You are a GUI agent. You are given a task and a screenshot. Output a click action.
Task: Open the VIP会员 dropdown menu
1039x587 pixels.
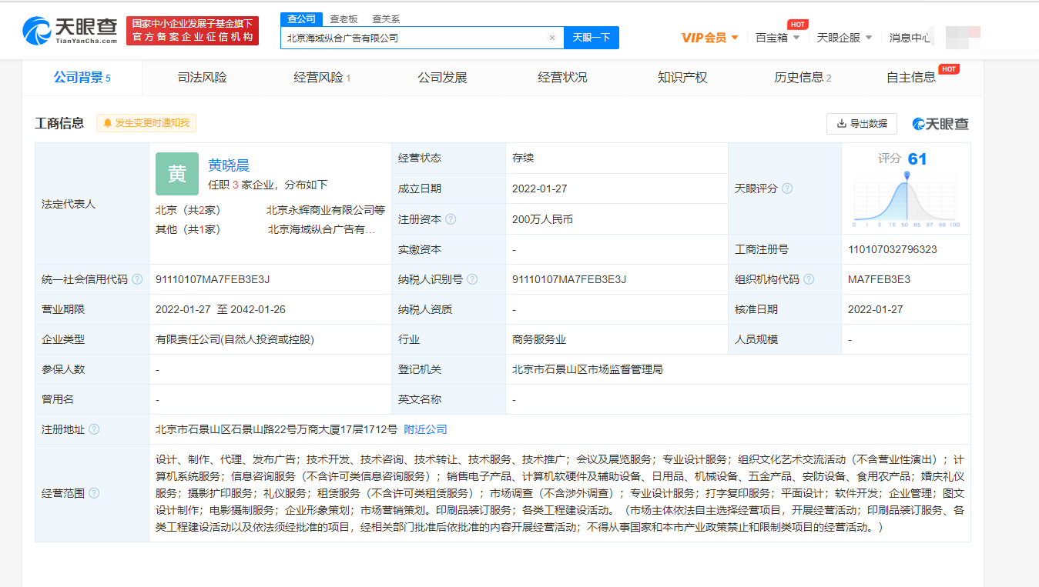pos(710,37)
